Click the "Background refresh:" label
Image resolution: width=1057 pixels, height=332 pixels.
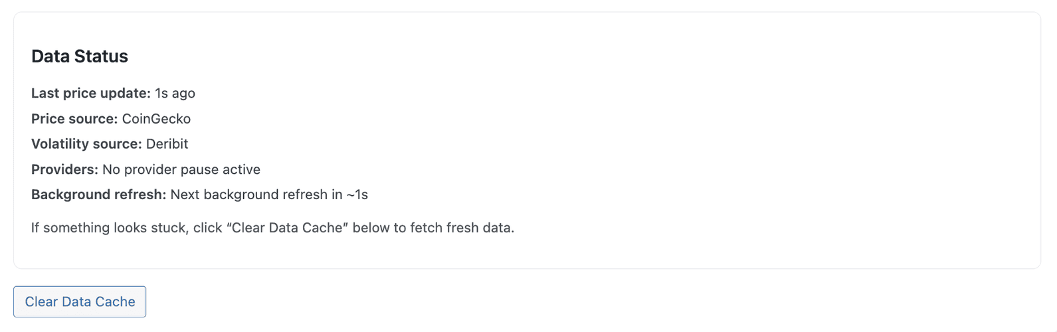click(x=98, y=195)
